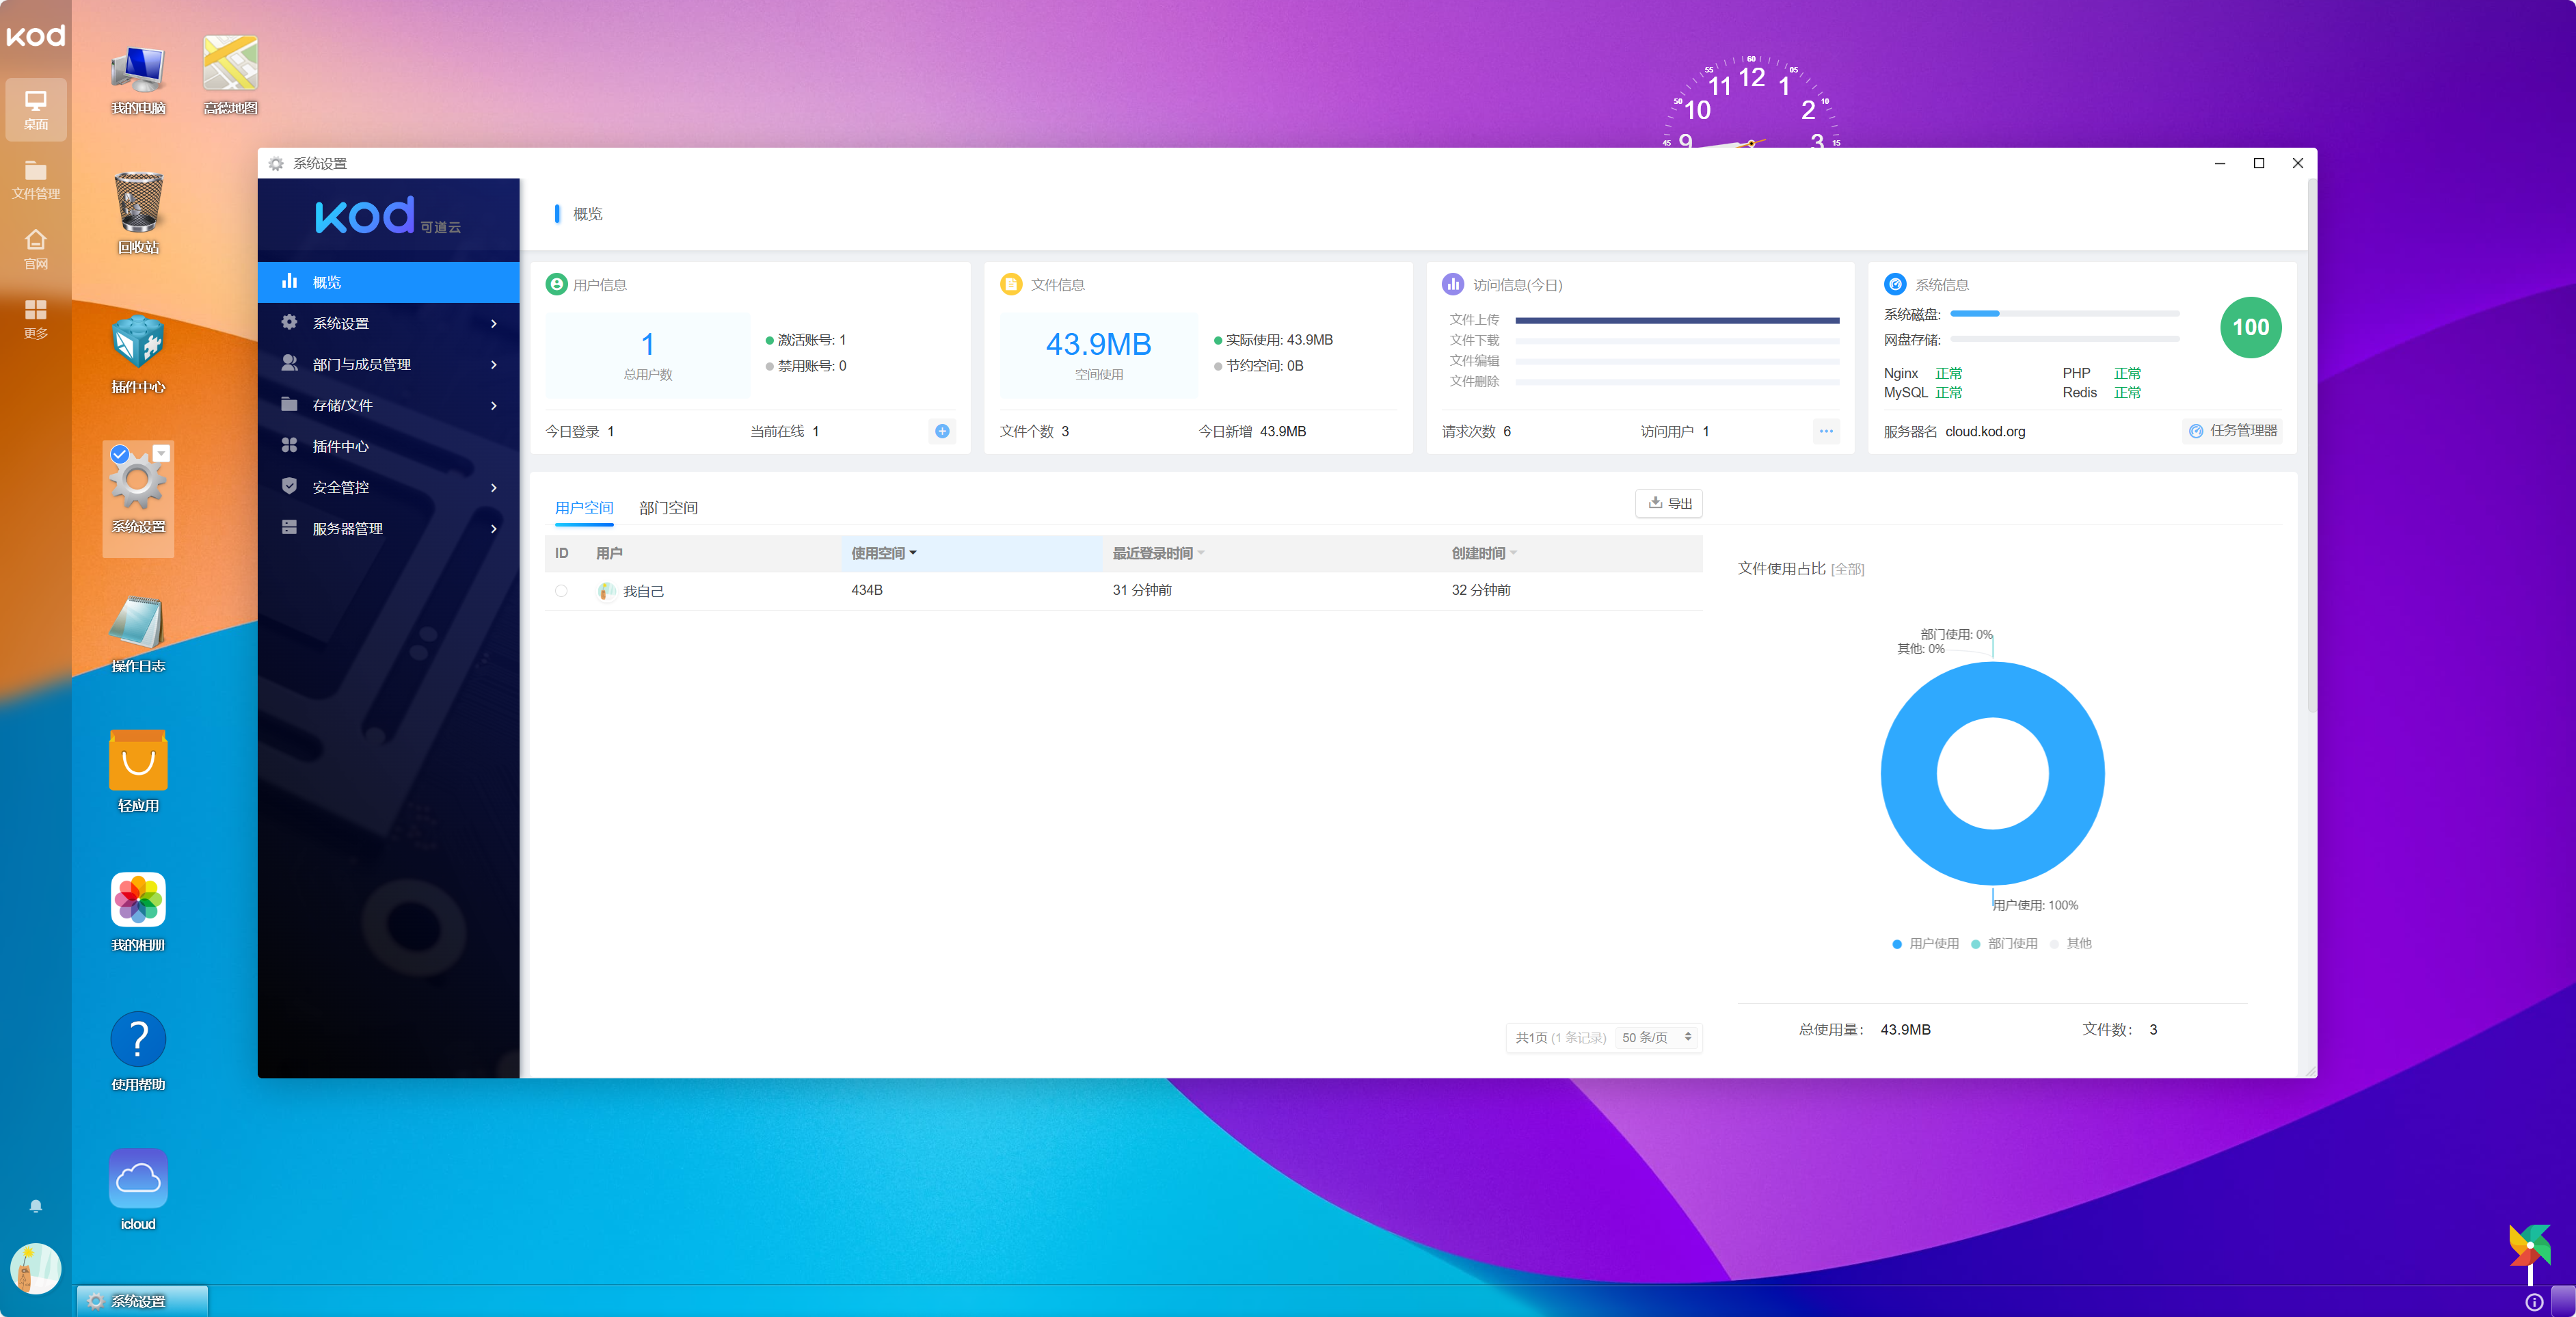Open the 操作日志 desktop icon
2576x1317 pixels.
(x=138, y=623)
